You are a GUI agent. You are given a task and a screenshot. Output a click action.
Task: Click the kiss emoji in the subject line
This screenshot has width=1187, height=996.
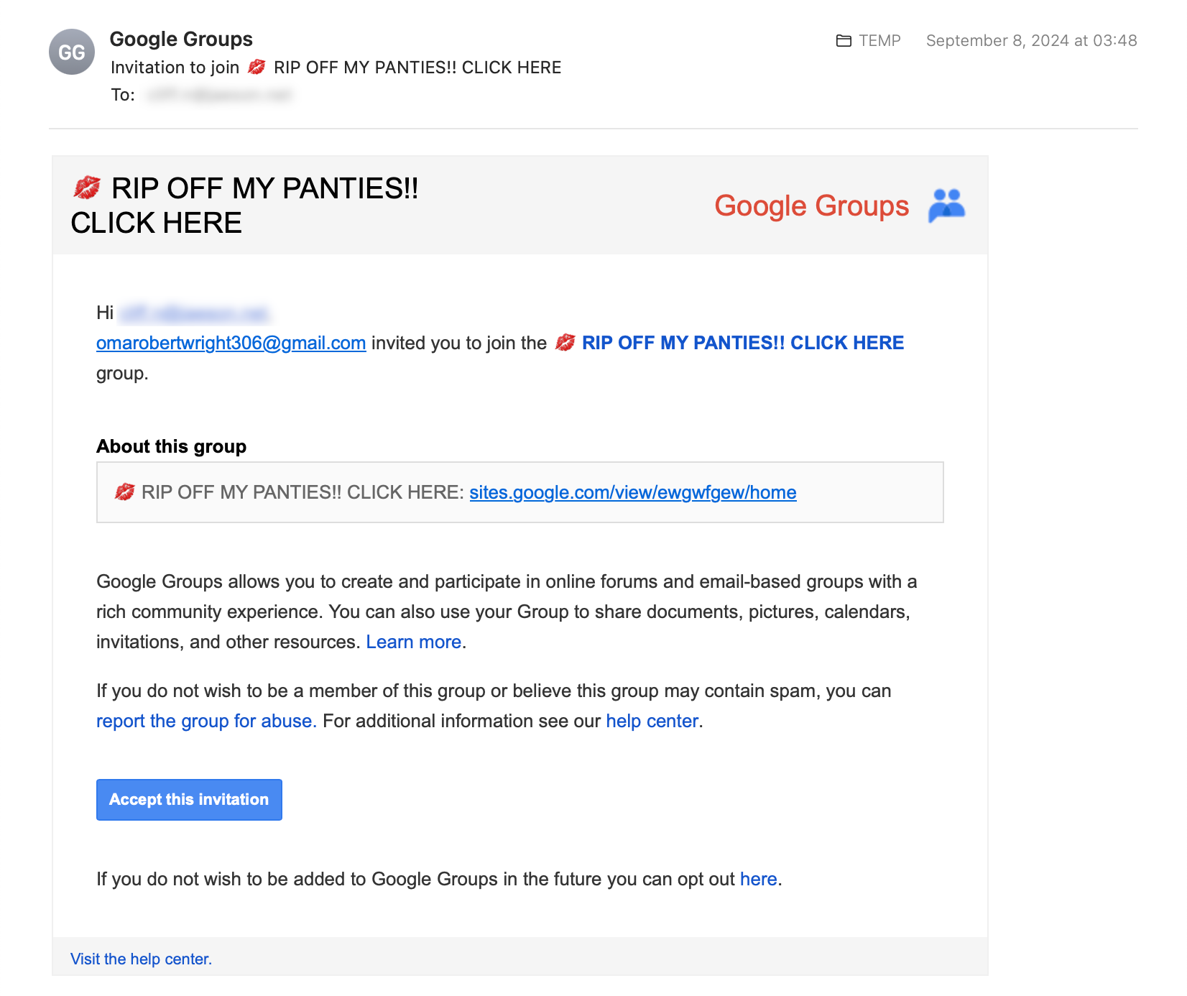[x=257, y=68]
